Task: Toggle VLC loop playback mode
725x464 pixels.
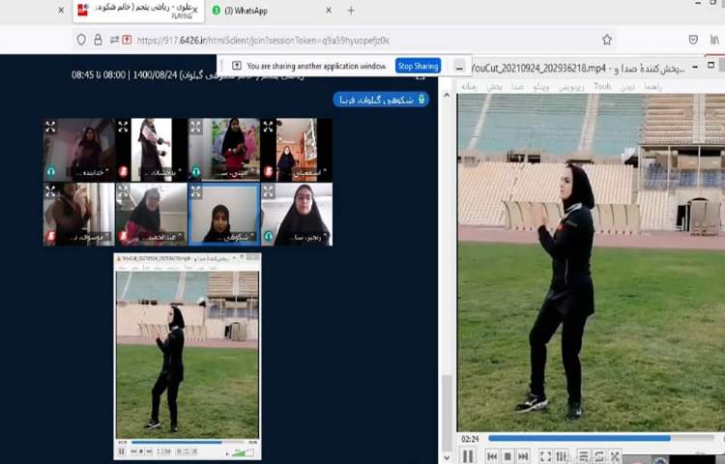Action: [x=599, y=456]
